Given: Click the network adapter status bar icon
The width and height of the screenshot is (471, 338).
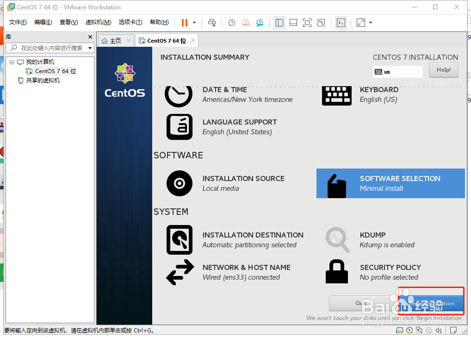Looking at the screenshot, I should [419, 331].
